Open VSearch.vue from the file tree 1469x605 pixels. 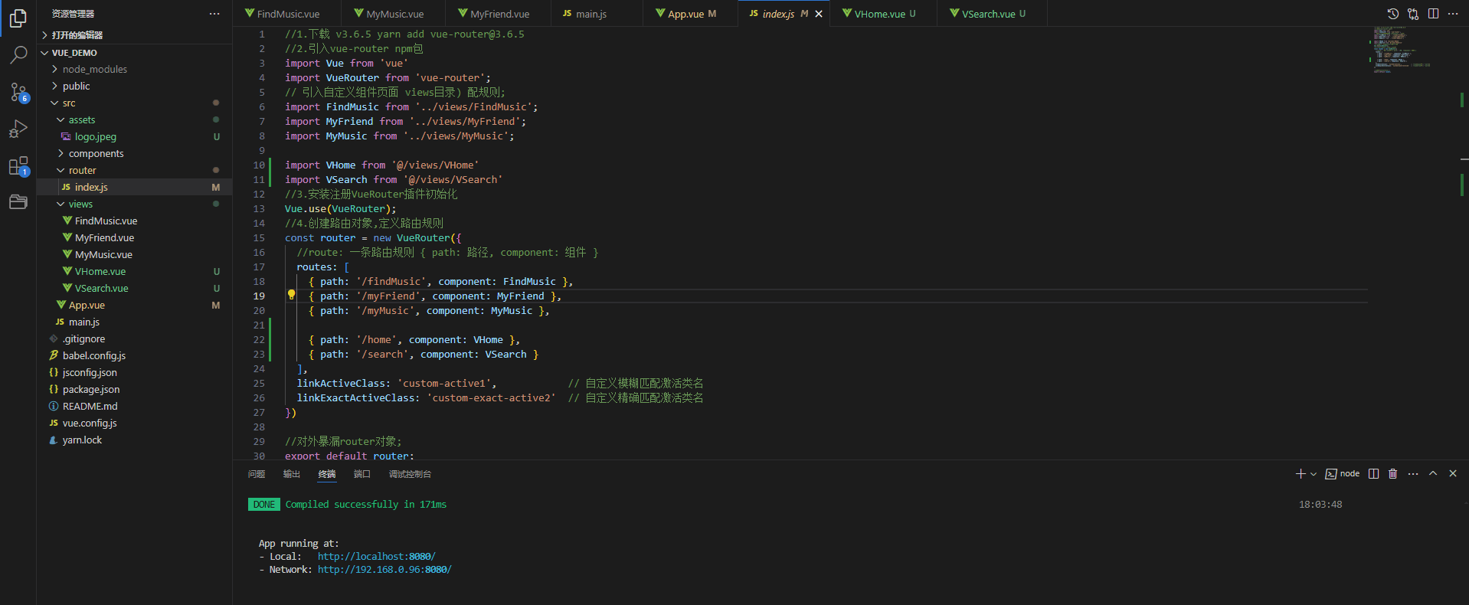(135, 288)
